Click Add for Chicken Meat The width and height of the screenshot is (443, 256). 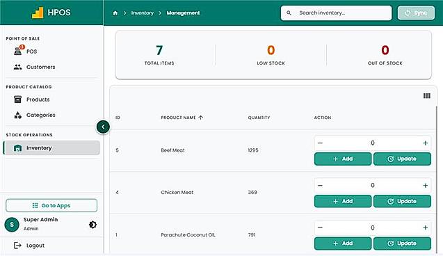pyautogui.click(x=343, y=201)
